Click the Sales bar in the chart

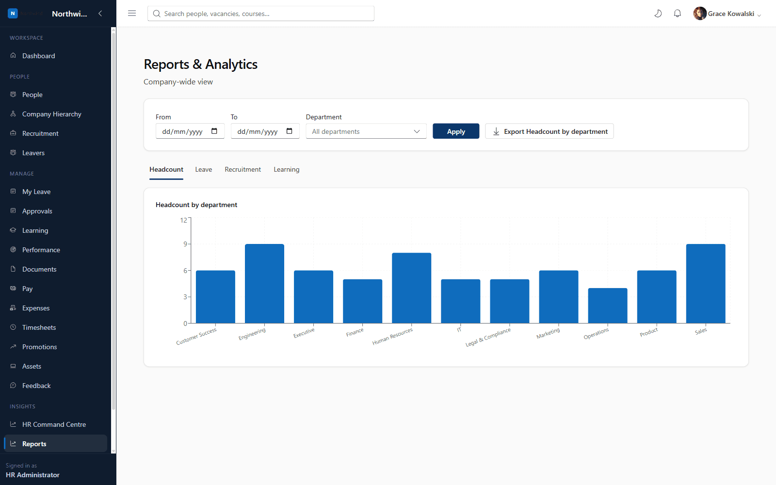tap(706, 284)
